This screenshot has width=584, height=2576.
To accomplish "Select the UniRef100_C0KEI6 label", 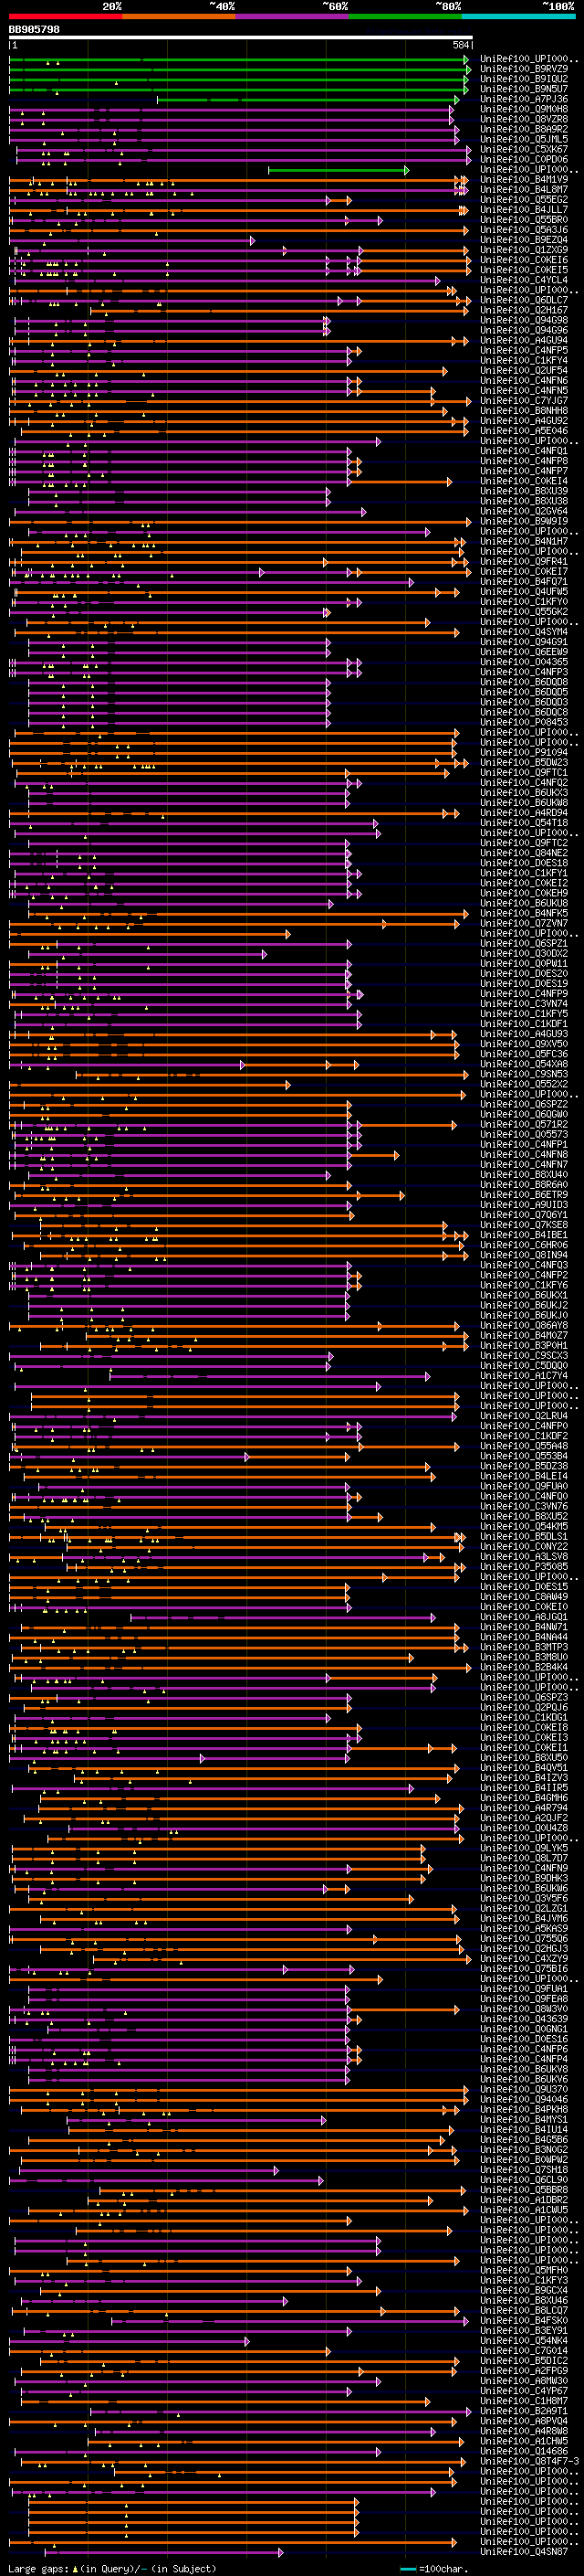I will point(524,260).
